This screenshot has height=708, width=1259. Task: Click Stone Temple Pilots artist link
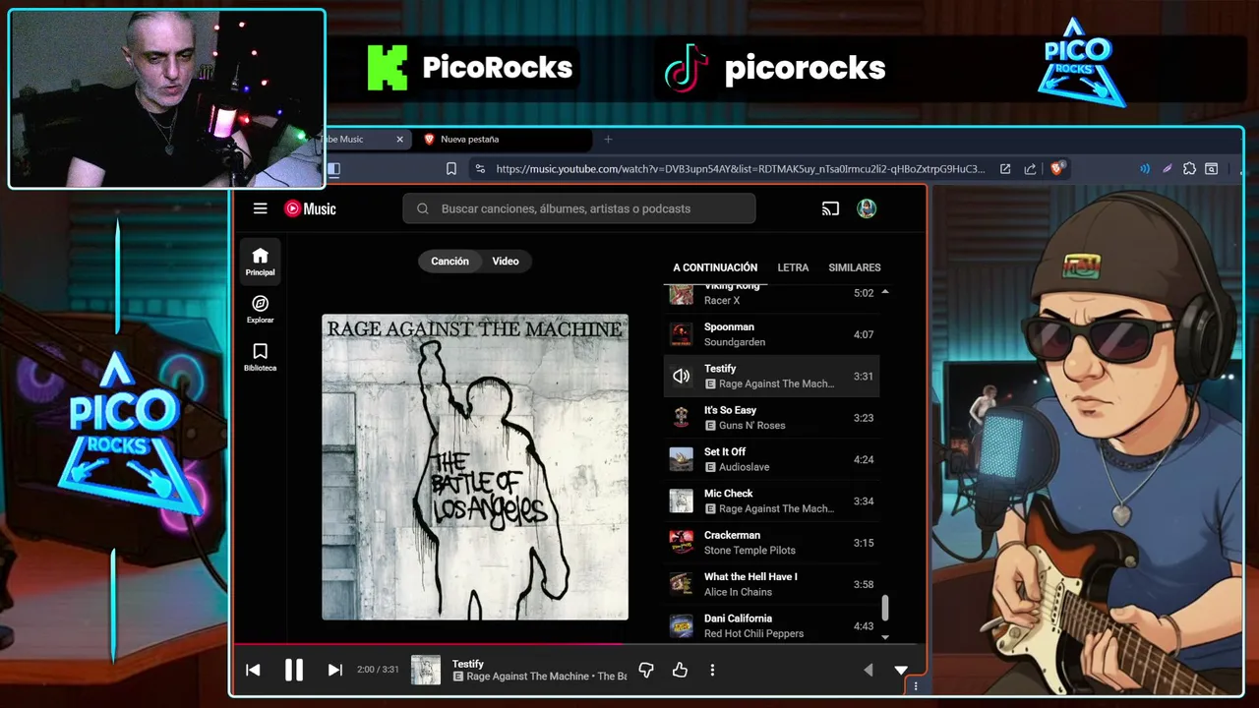(749, 550)
